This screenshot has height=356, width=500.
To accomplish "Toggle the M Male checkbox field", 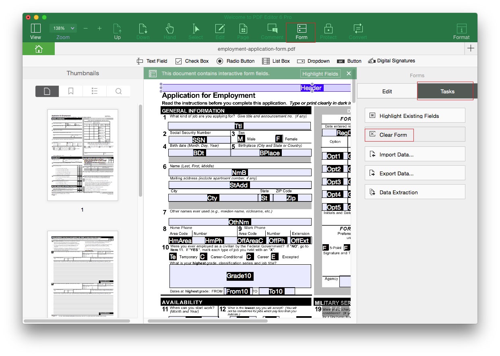I will point(240,139).
